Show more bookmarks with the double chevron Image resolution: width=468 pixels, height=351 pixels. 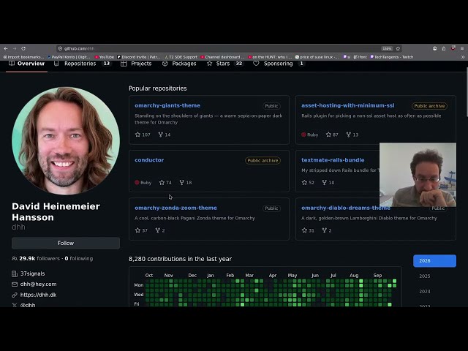tap(463, 57)
